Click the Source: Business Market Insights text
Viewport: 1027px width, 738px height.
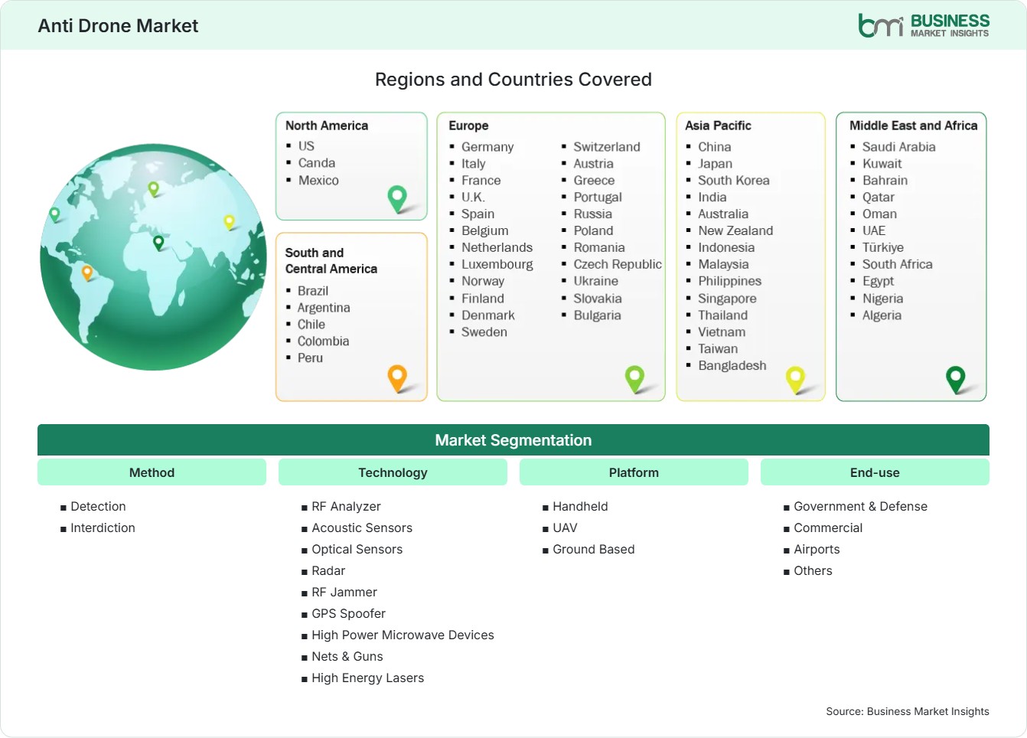click(x=908, y=711)
